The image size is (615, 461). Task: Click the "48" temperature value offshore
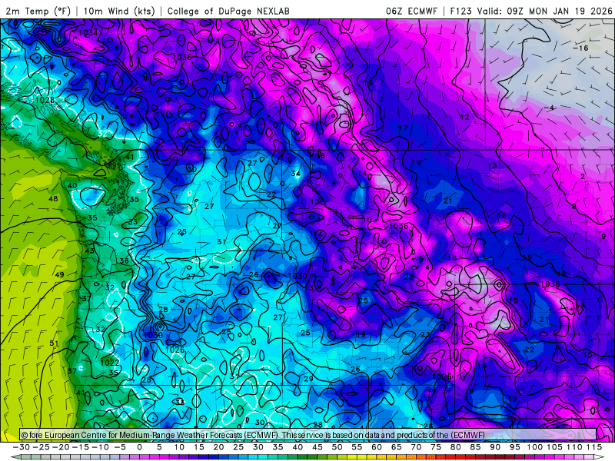tap(53, 199)
